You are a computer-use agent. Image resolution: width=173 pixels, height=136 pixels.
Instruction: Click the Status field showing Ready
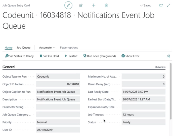pyautogui.click(x=143, y=122)
